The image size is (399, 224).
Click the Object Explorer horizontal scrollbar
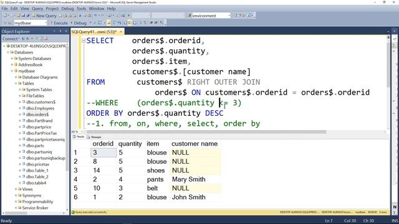coord(16,213)
